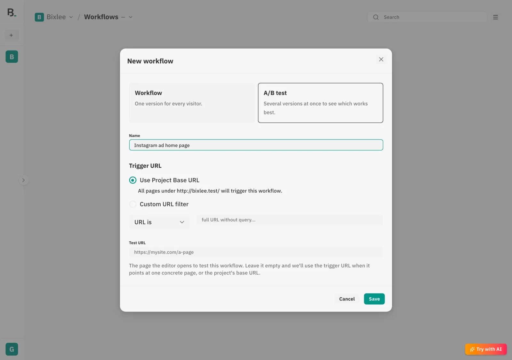Screen dimensions: 512x360
Task: Open the hamburger menu icon
Action: 495,17
